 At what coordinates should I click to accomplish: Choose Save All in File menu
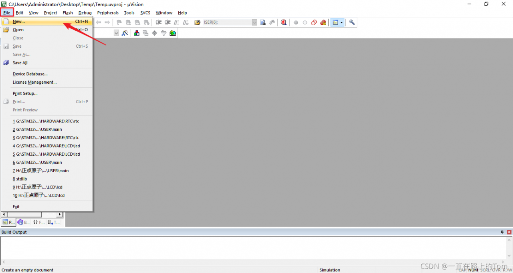pos(47,62)
